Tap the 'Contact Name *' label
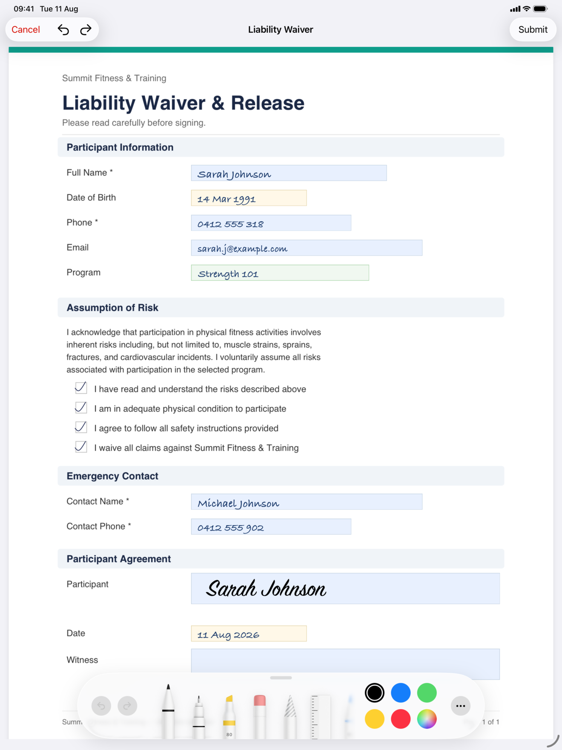The image size is (562, 750). [97, 501]
